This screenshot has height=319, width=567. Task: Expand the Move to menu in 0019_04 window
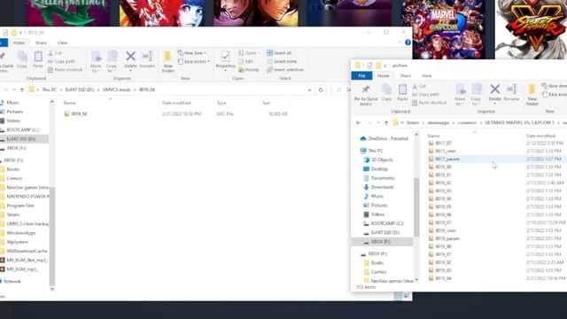(x=96, y=62)
